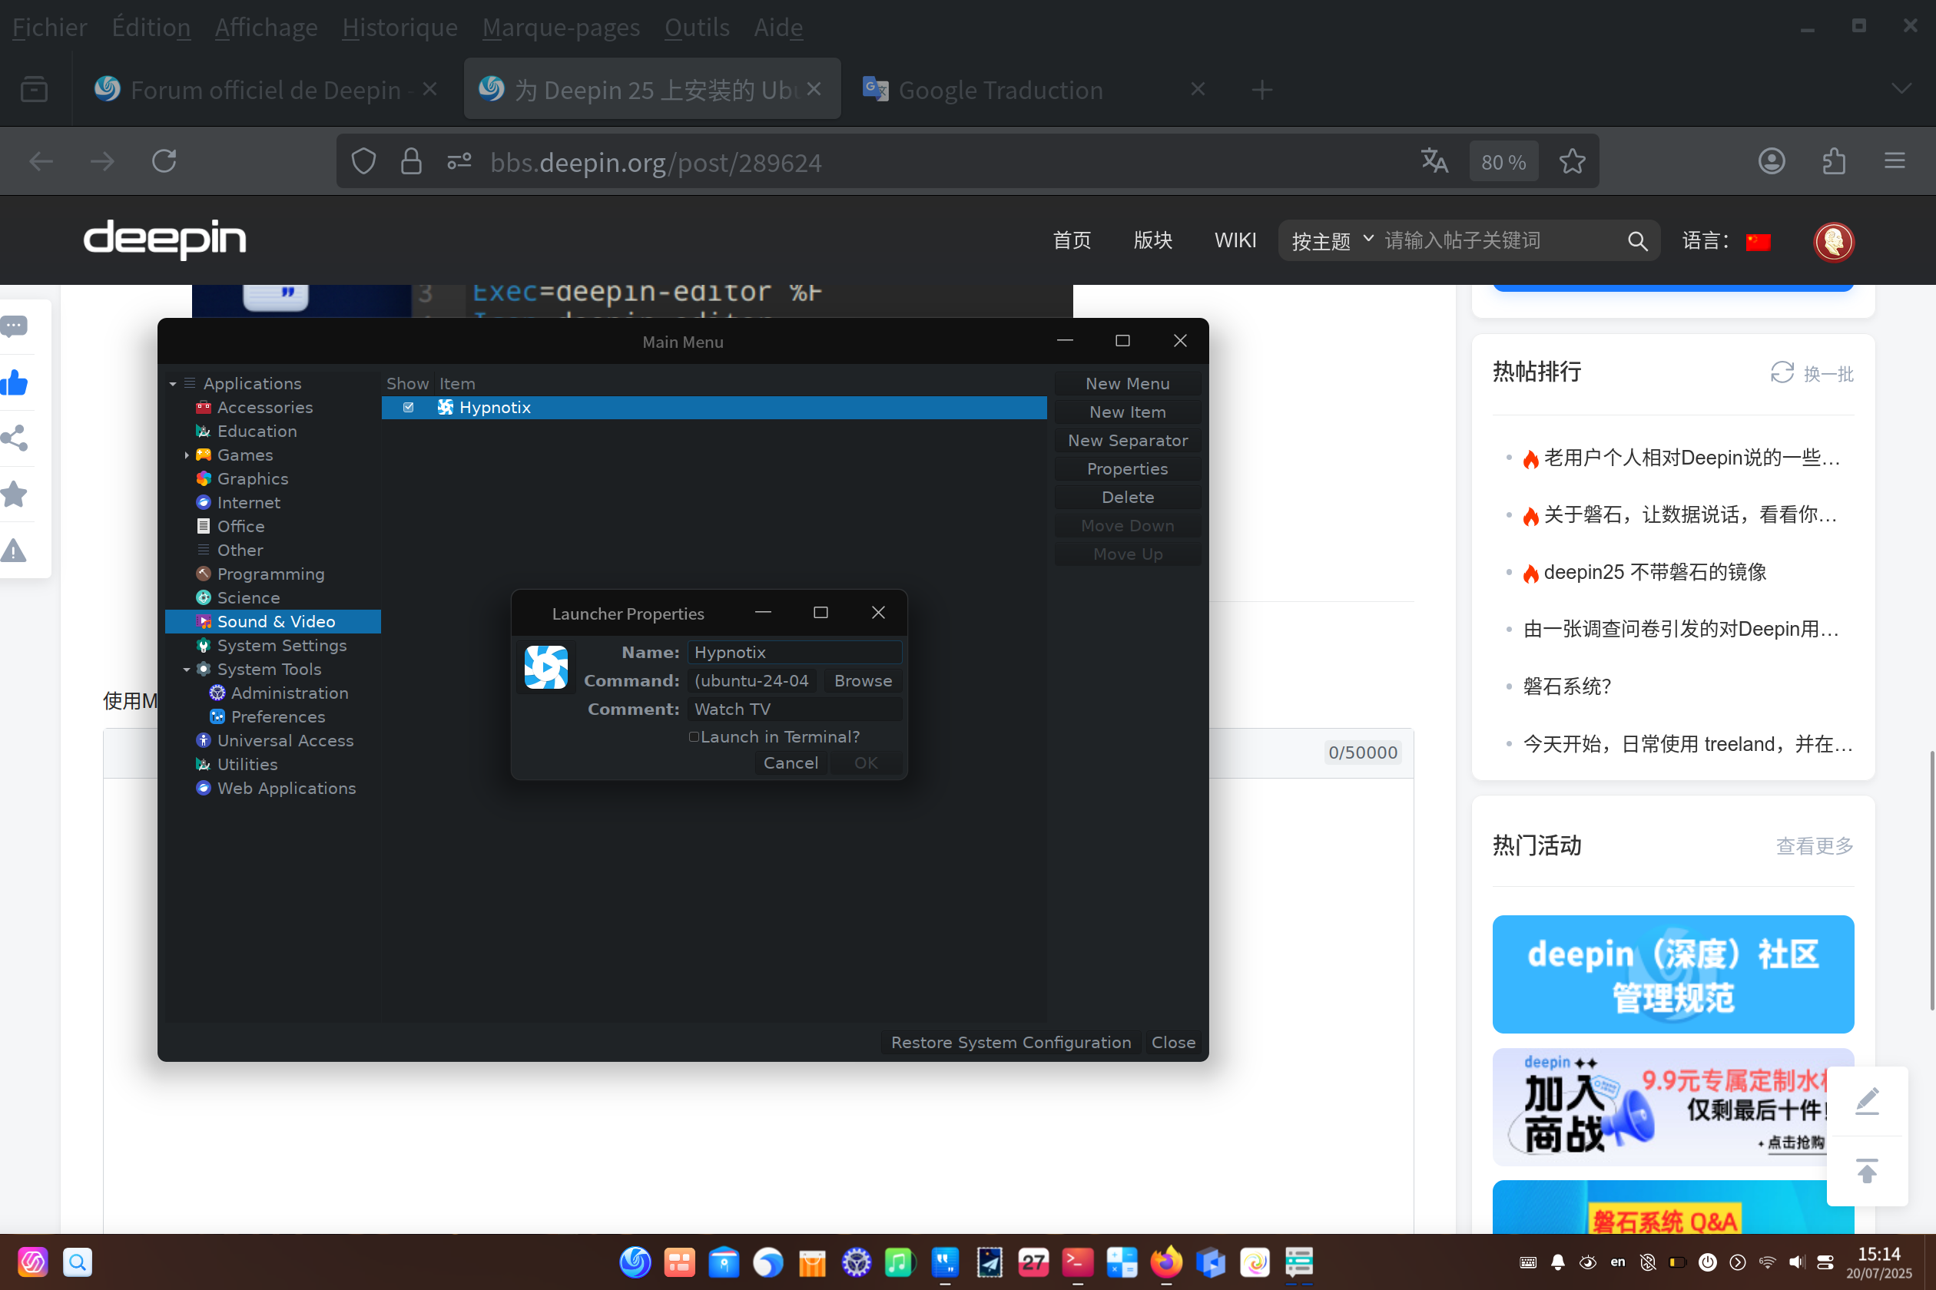Open the Historique menu

point(399,27)
